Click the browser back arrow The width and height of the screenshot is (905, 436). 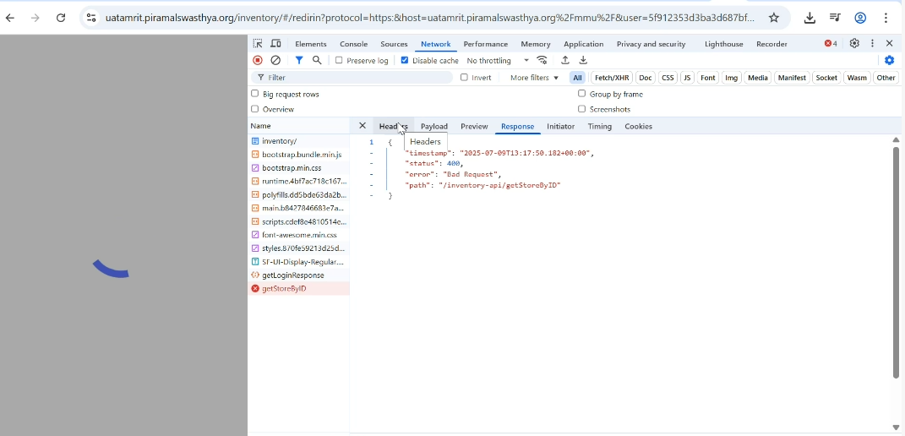pyautogui.click(x=10, y=18)
